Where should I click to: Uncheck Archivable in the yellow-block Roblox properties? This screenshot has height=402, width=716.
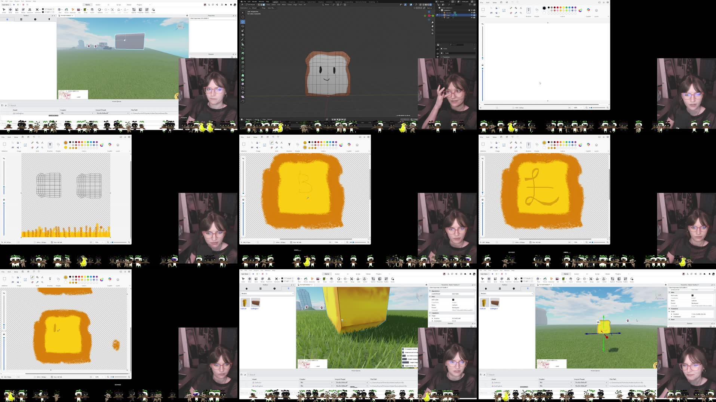click(x=453, y=300)
